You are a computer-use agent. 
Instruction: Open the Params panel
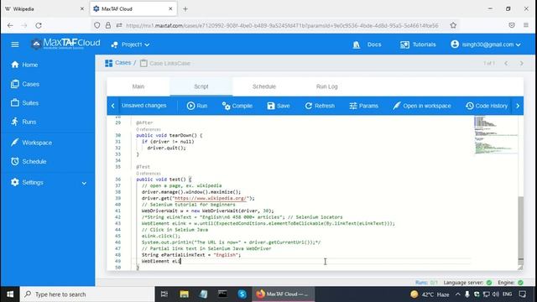pyautogui.click(x=363, y=106)
